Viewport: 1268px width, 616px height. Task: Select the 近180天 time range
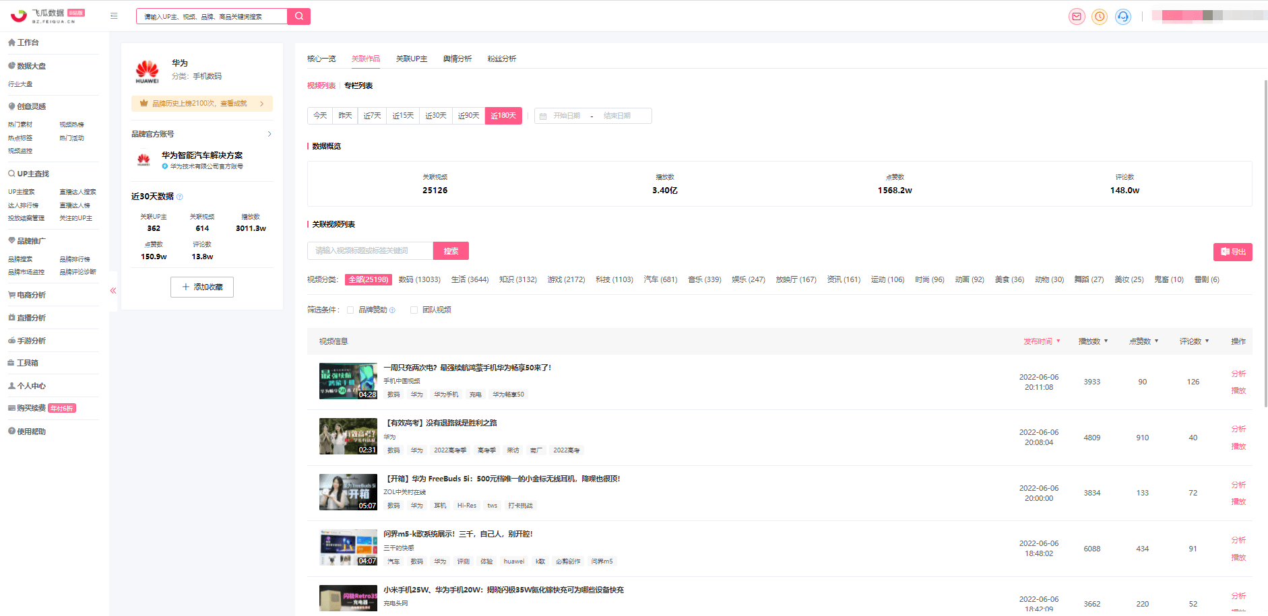pos(503,116)
